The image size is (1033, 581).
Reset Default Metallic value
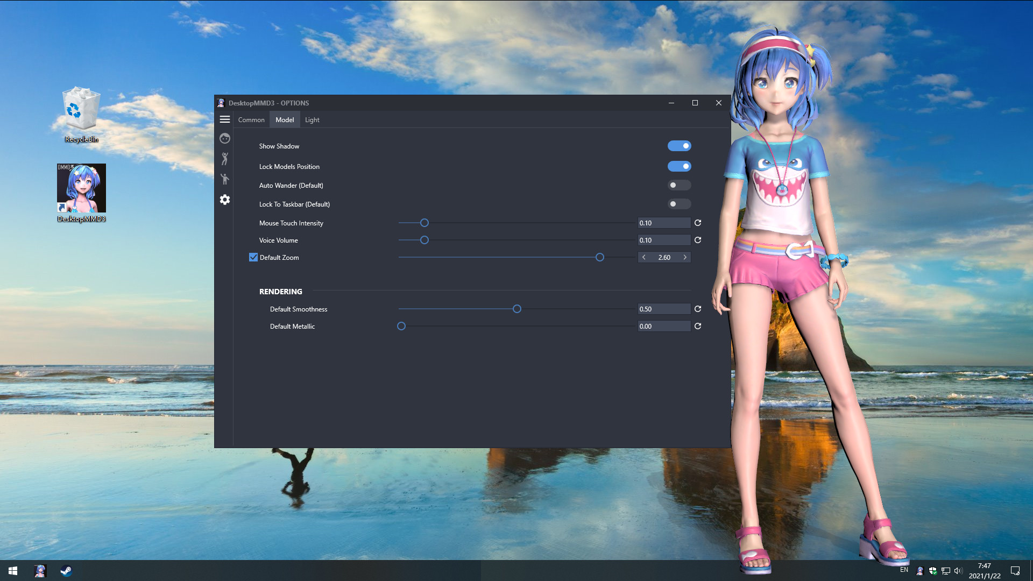click(x=698, y=326)
